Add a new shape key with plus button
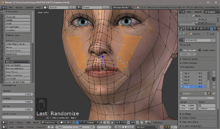220x129 pixels. [213, 73]
